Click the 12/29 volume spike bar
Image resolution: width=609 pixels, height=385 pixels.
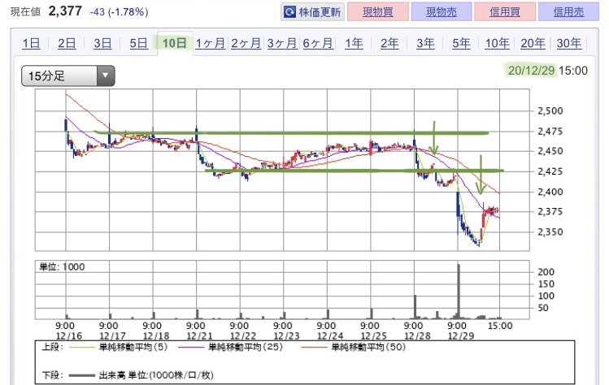(x=459, y=292)
